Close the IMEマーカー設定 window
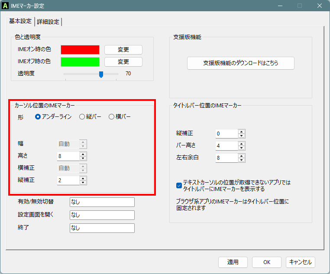330x274 pixels. [320, 6]
